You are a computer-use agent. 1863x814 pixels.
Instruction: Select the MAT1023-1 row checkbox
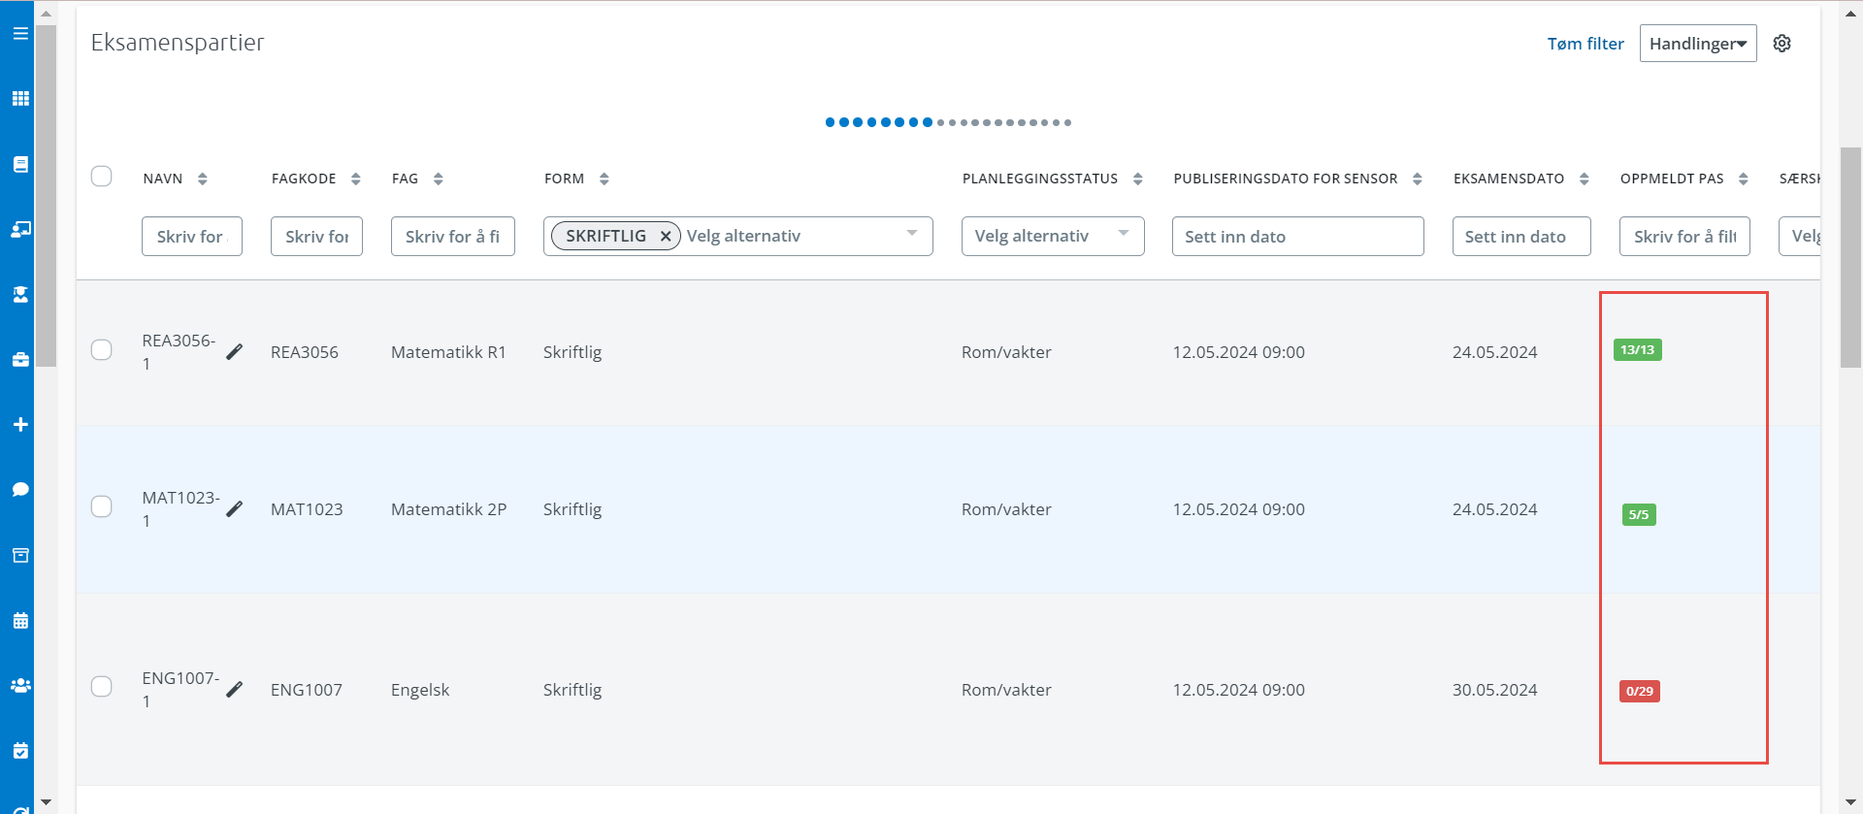point(102,507)
